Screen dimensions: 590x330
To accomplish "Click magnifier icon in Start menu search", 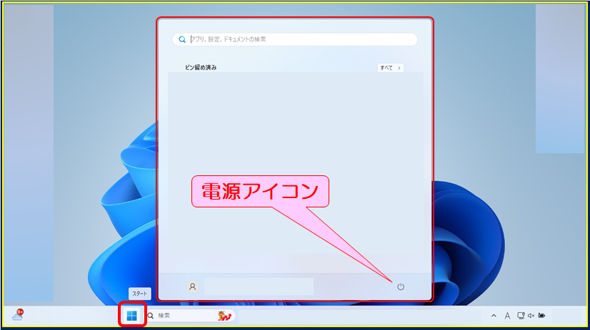I will pyautogui.click(x=183, y=40).
